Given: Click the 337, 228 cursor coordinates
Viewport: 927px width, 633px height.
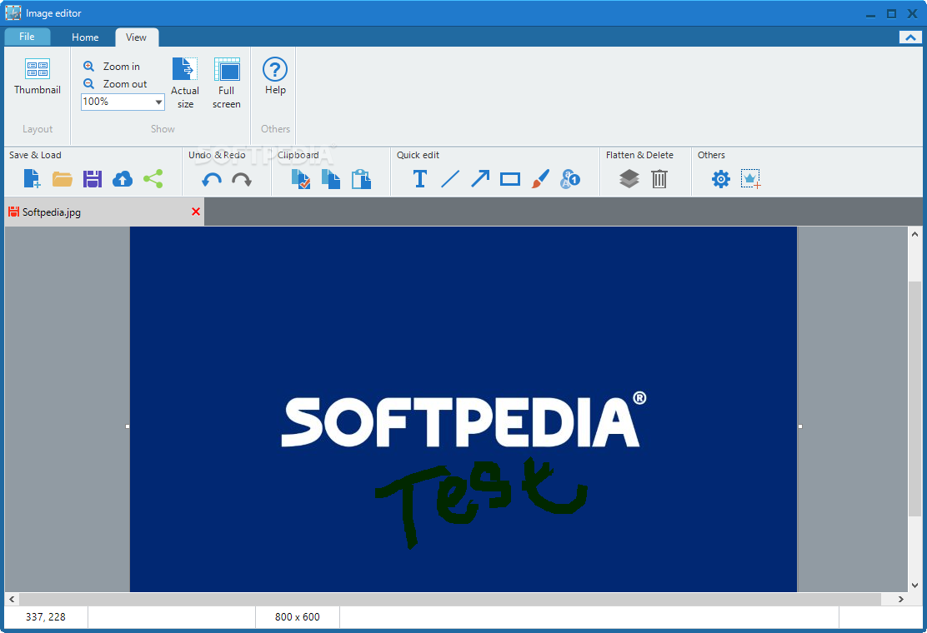Looking at the screenshot, I should tap(46, 617).
